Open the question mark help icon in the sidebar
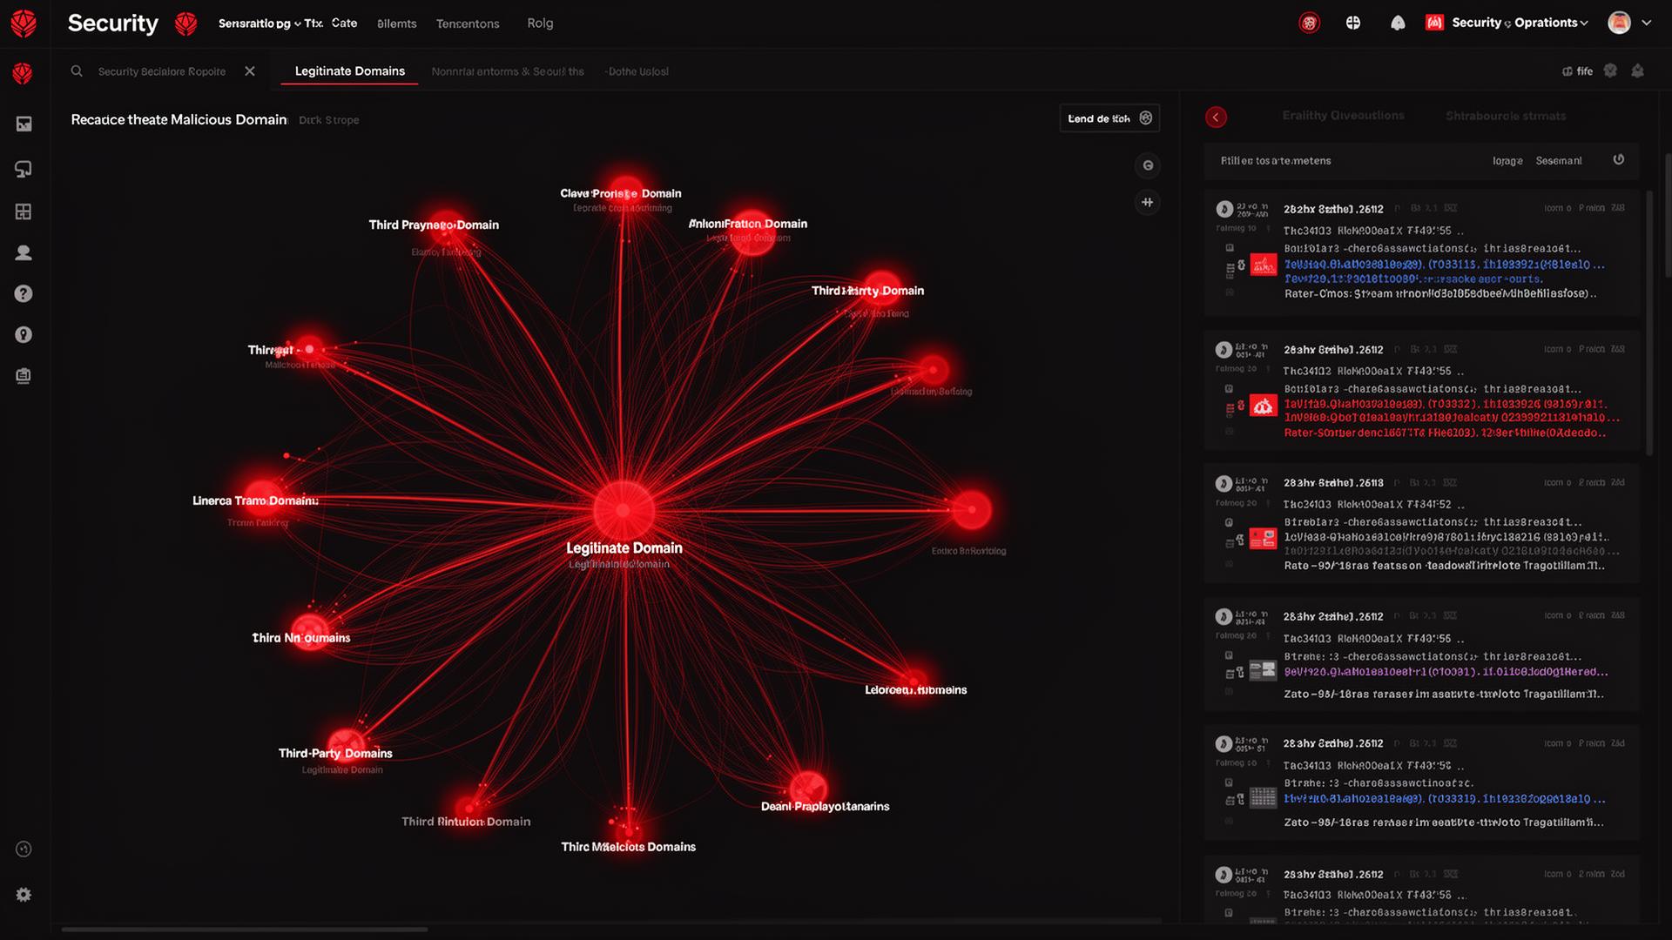The height and width of the screenshot is (940, 1672). point(24,294)
